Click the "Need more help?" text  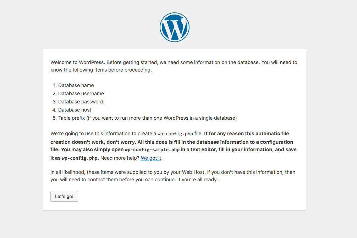point(120,158)
